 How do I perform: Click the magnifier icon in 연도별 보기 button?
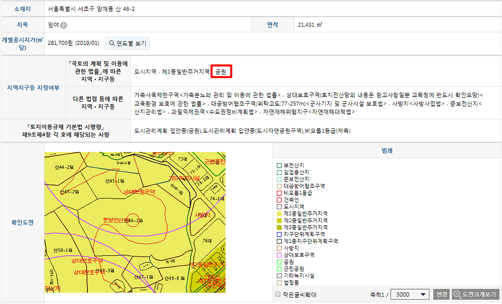(x=111, y=43)
